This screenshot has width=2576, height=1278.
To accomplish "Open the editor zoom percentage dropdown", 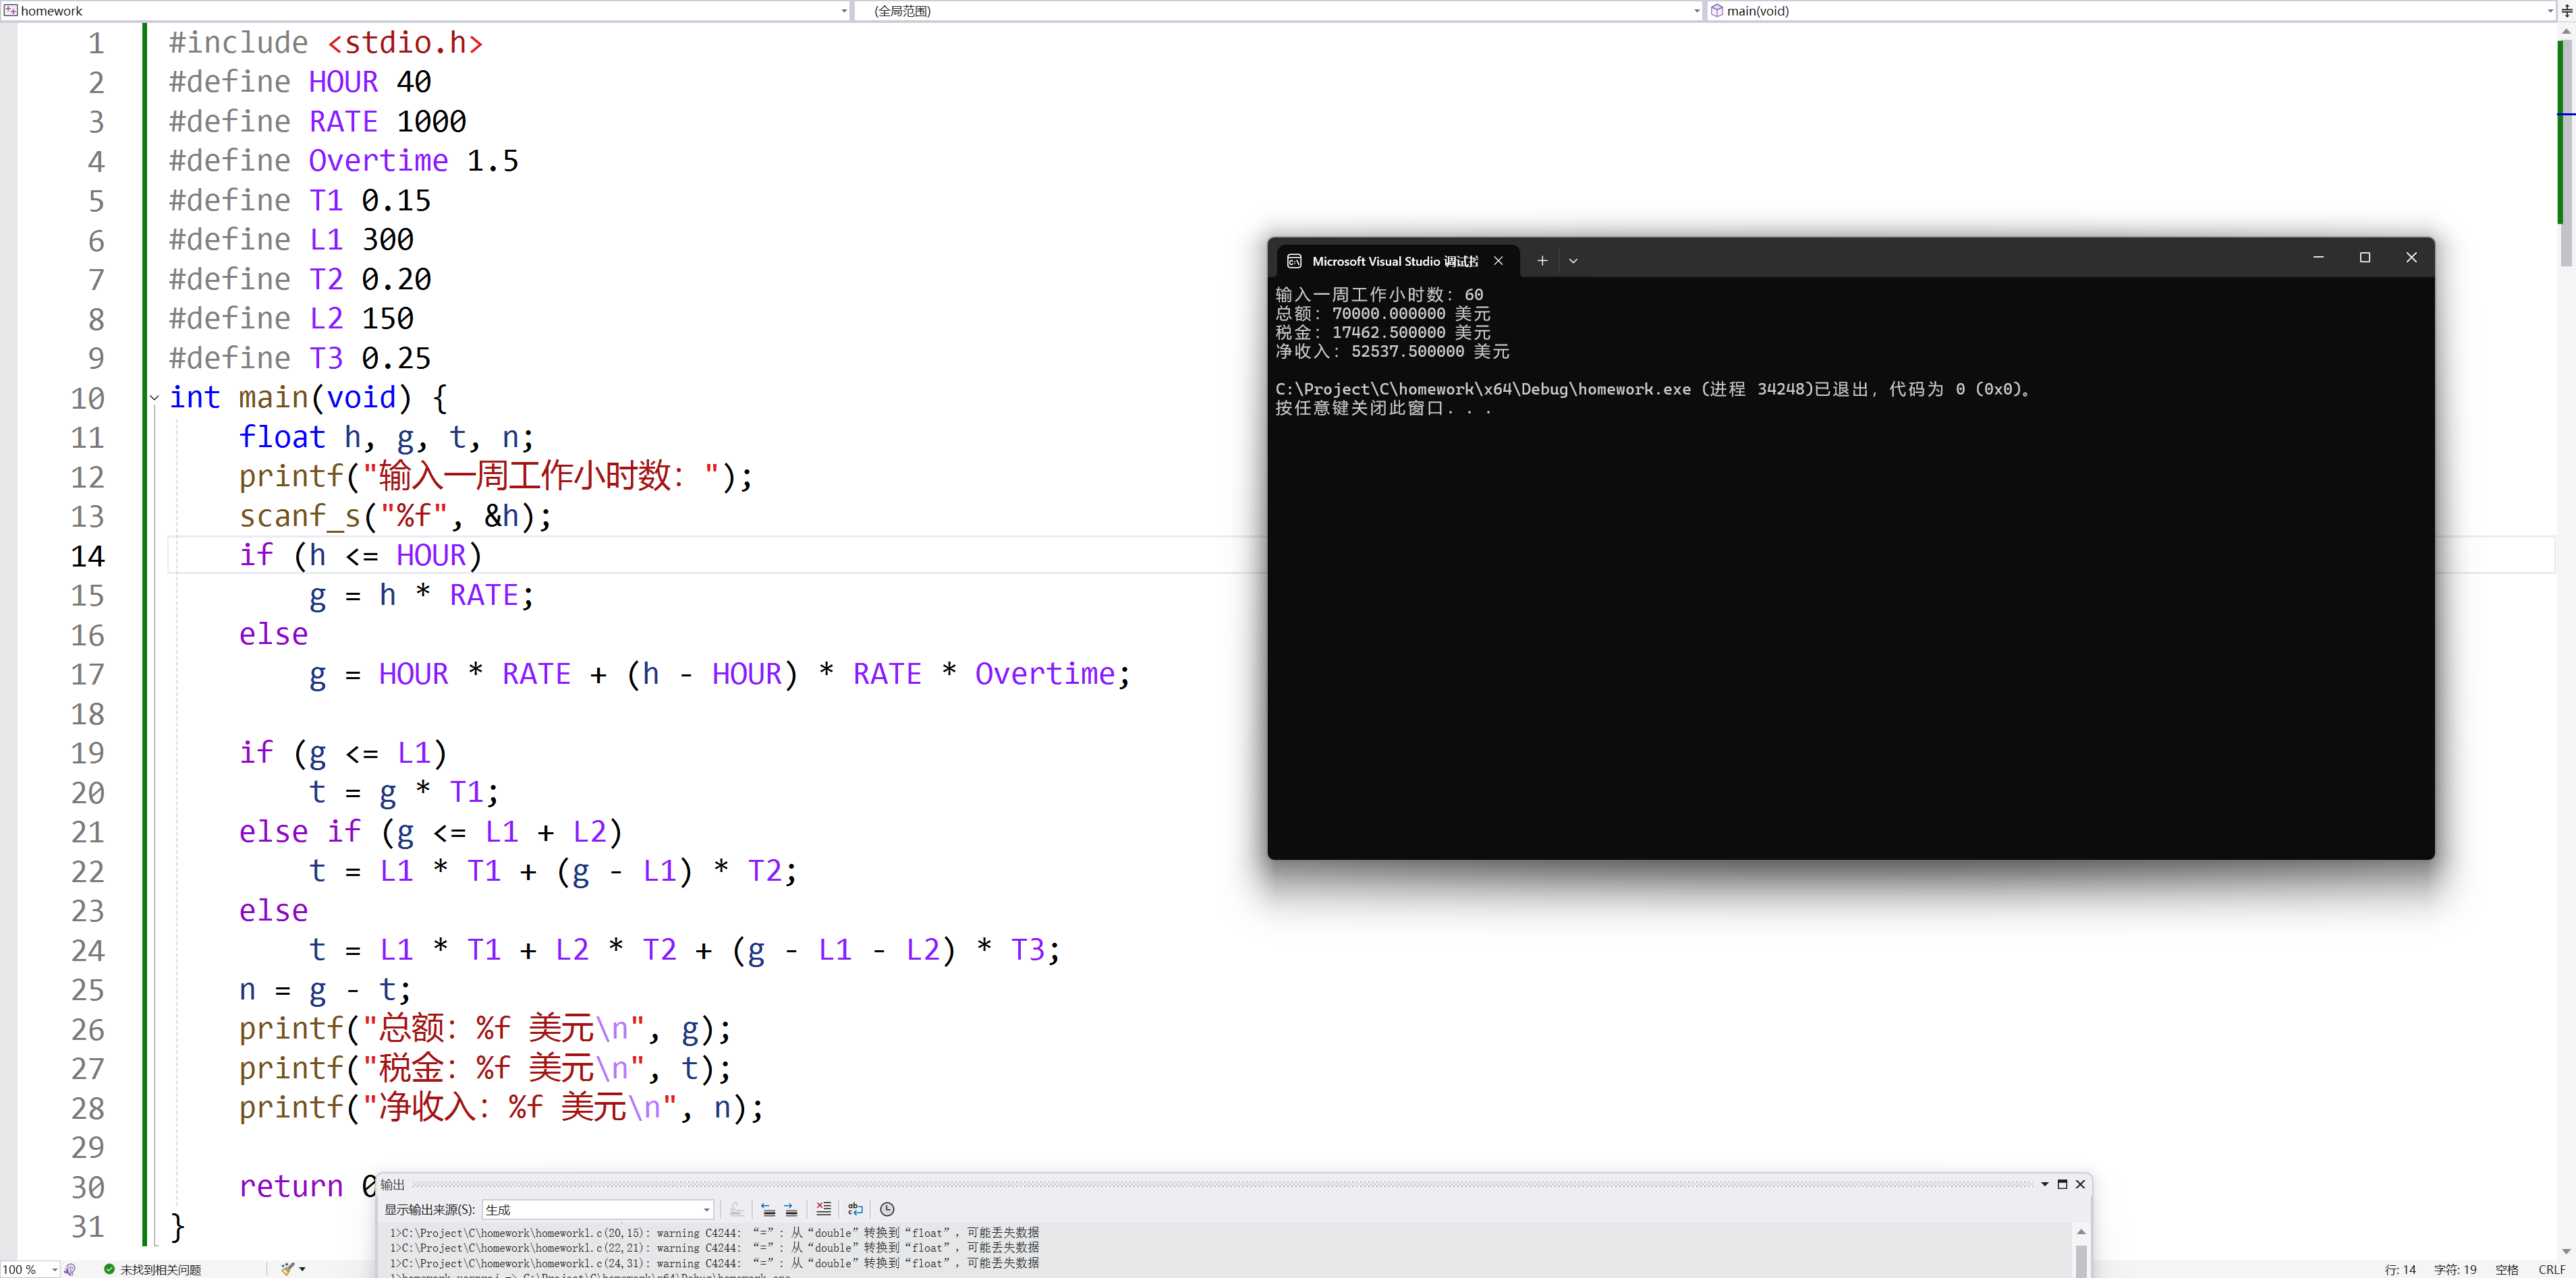I will coord(54,1269).
